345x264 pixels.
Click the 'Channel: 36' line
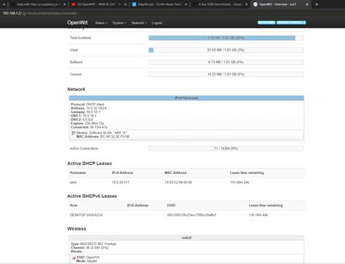coord(90,248)
